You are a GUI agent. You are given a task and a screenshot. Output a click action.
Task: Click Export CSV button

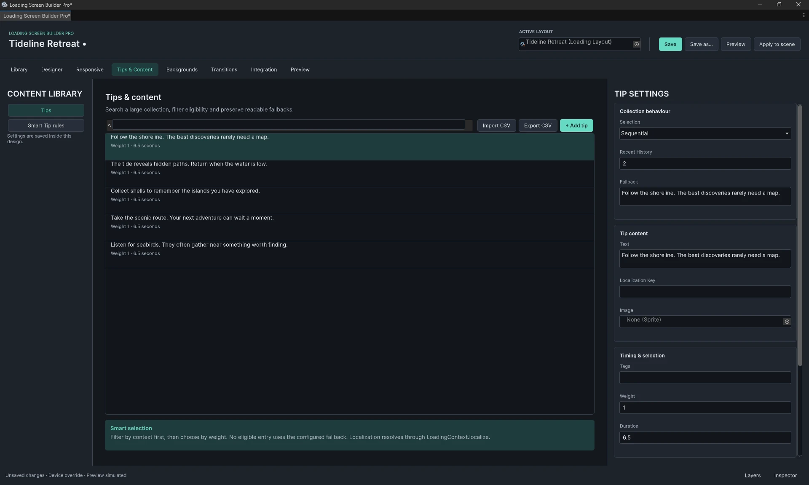coord(538,125)
